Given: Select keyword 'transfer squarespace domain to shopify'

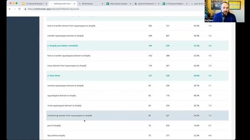Looking at the screenshot, I should click(66, 36).
